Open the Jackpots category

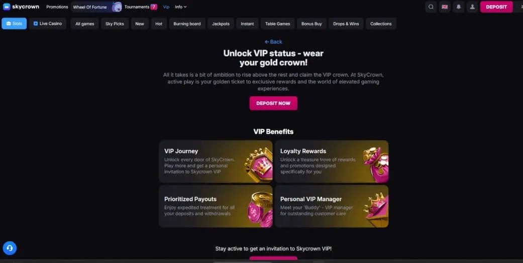pos(221,24)
